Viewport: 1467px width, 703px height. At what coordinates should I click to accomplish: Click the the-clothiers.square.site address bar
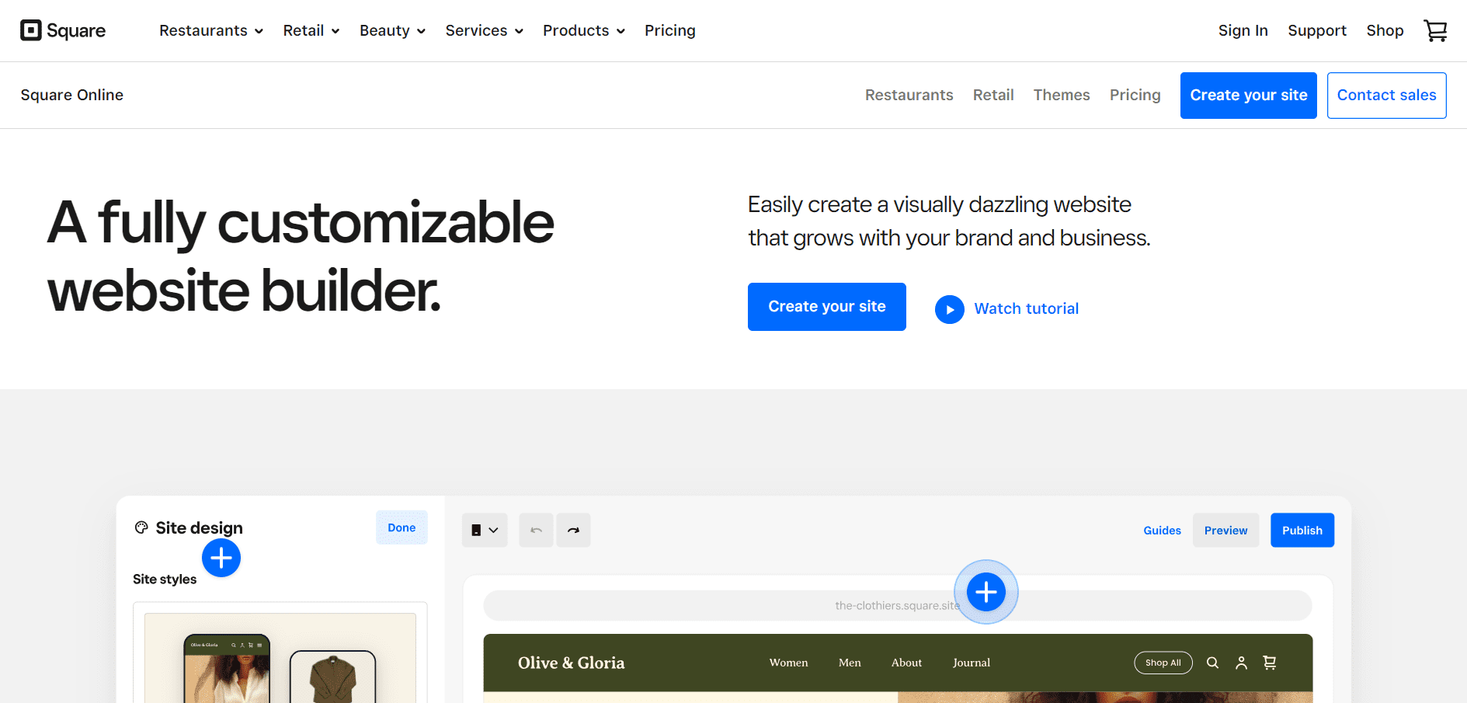pyautogui.click(x=897, y=606)
